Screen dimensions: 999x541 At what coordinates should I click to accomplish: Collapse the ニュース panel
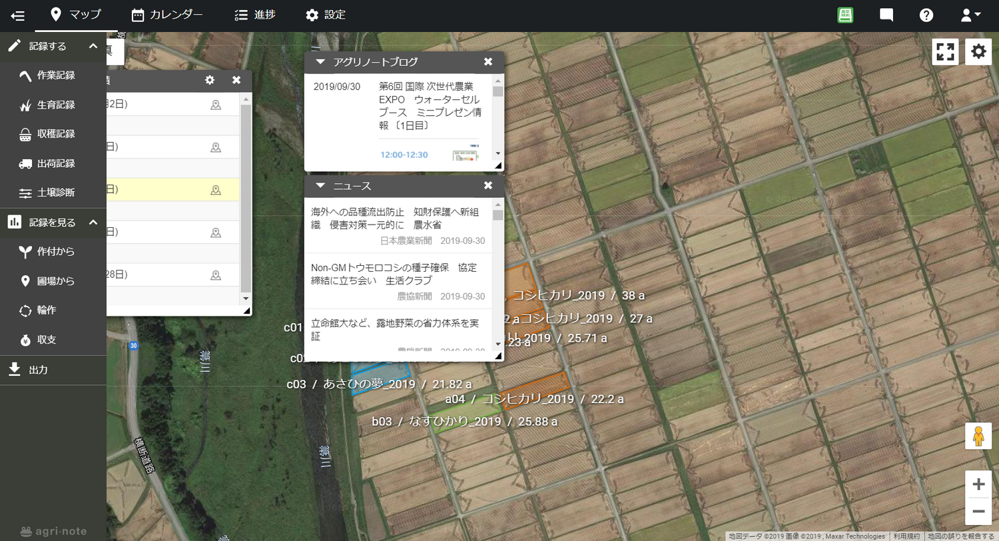point(320,185)
